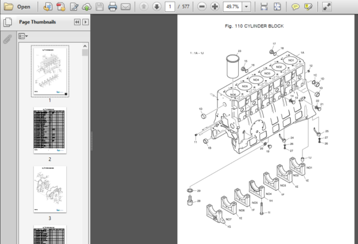Click the Fig. 110 CYLINDER BLOCK title
Screen dimensions: 358x244
tap(254, 26)
